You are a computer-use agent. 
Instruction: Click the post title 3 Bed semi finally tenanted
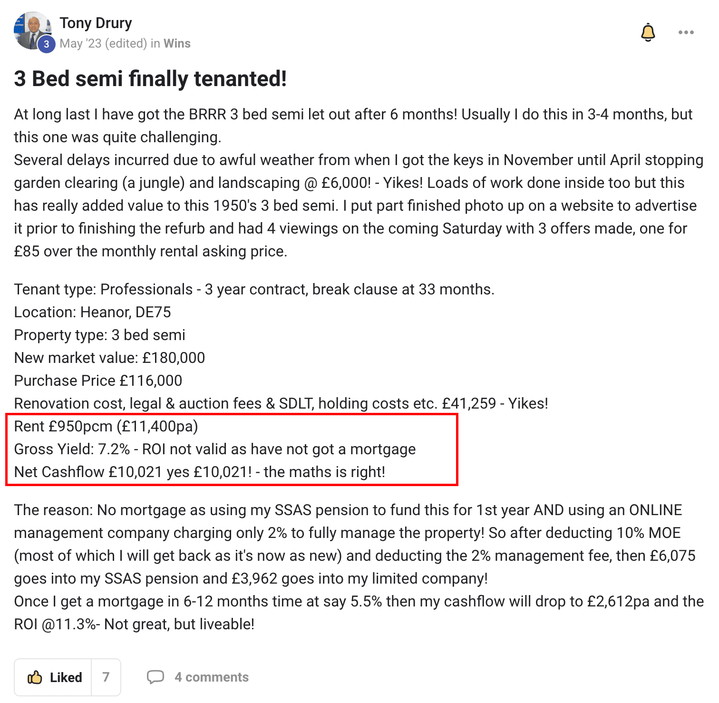[x=150, y=79]
